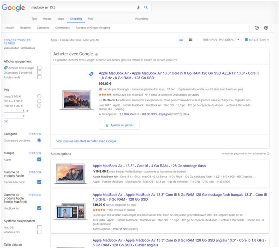This screenshot has width=279, height=248.
Task: Click the Google logo
Action: tap(13, 8)
